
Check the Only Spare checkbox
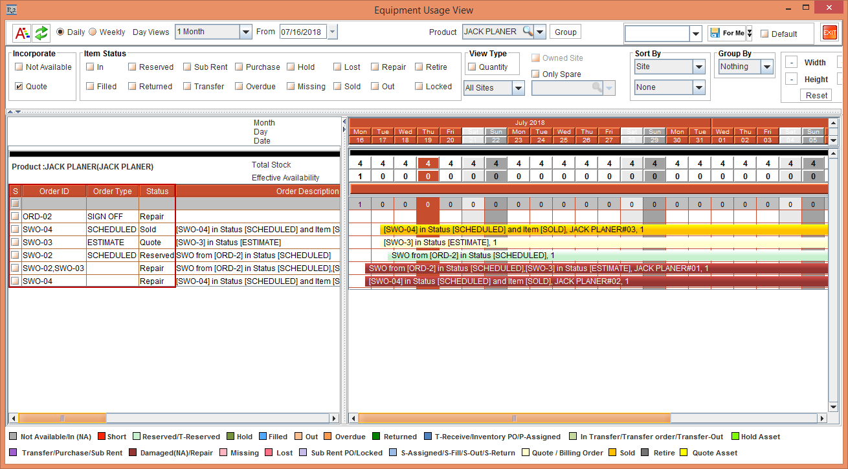535,74
